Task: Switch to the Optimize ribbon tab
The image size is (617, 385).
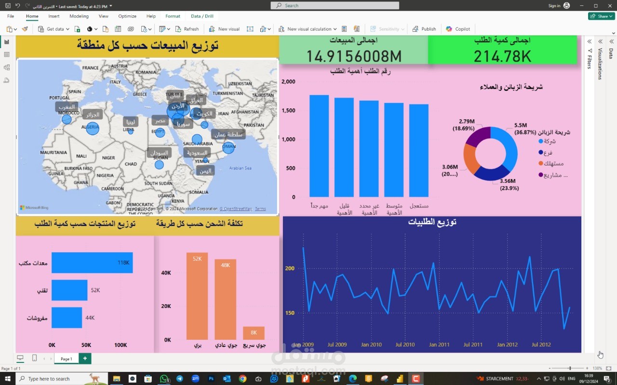Action: [127, 16]
